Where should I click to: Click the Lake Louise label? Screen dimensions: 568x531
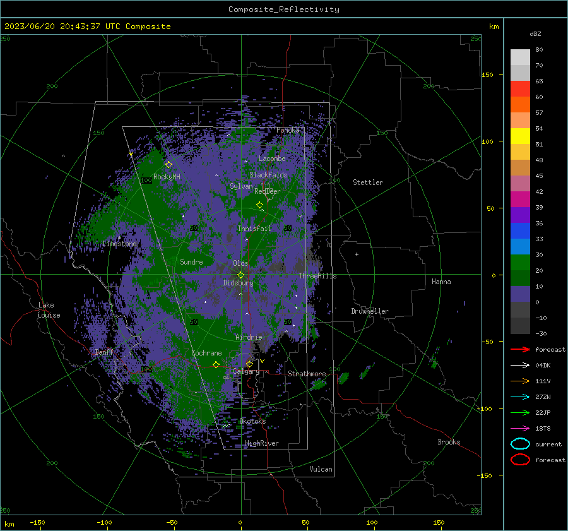tap(49, 310)
